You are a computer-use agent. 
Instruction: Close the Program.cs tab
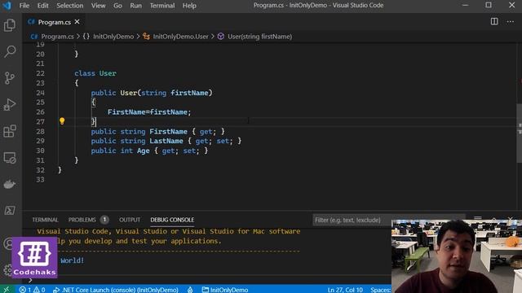(x=77, y=22)
